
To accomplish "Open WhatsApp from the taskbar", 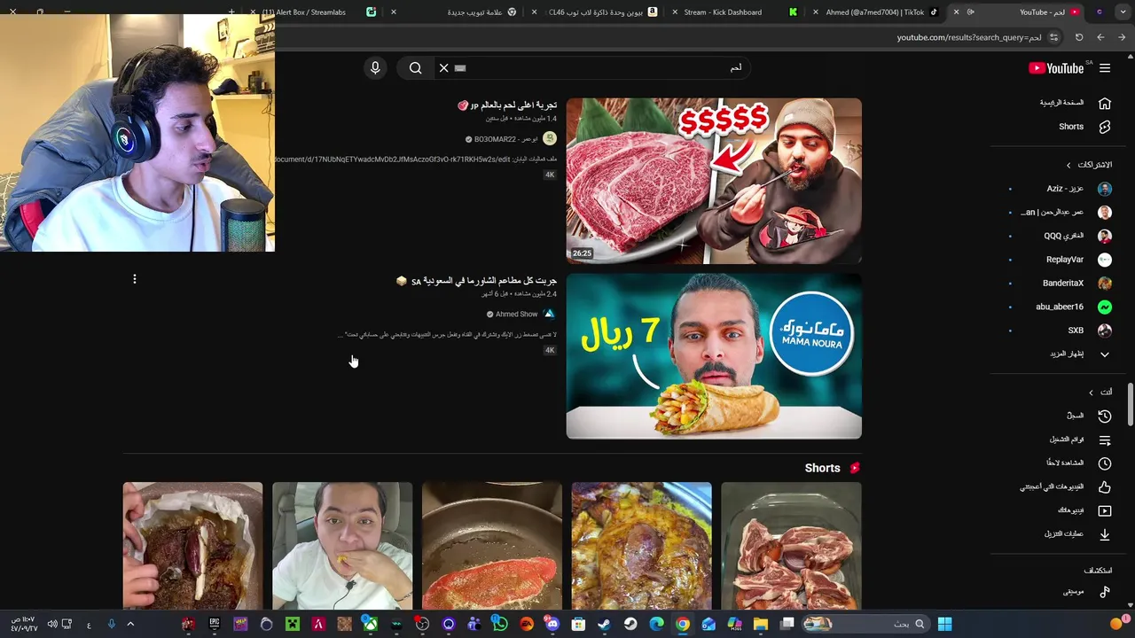I will tap(500, 624).
